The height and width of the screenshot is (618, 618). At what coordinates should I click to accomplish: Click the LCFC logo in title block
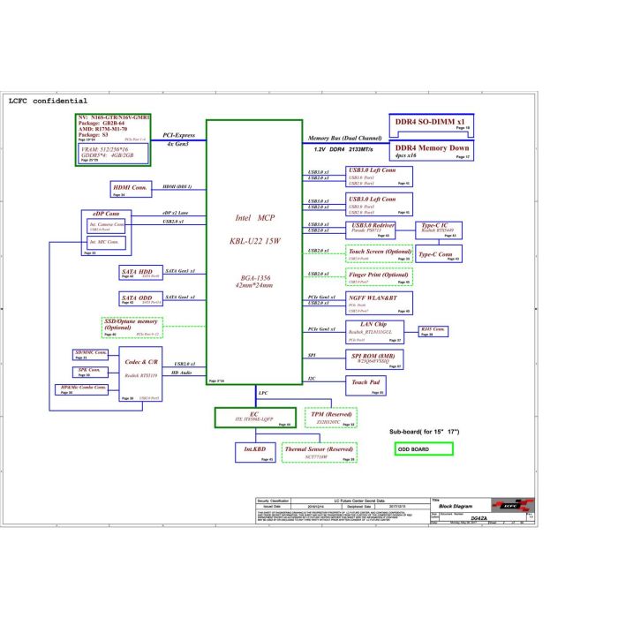pos(513,505)
